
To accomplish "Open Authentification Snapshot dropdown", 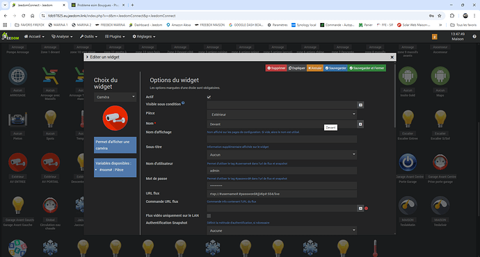I will pos(282,231).
